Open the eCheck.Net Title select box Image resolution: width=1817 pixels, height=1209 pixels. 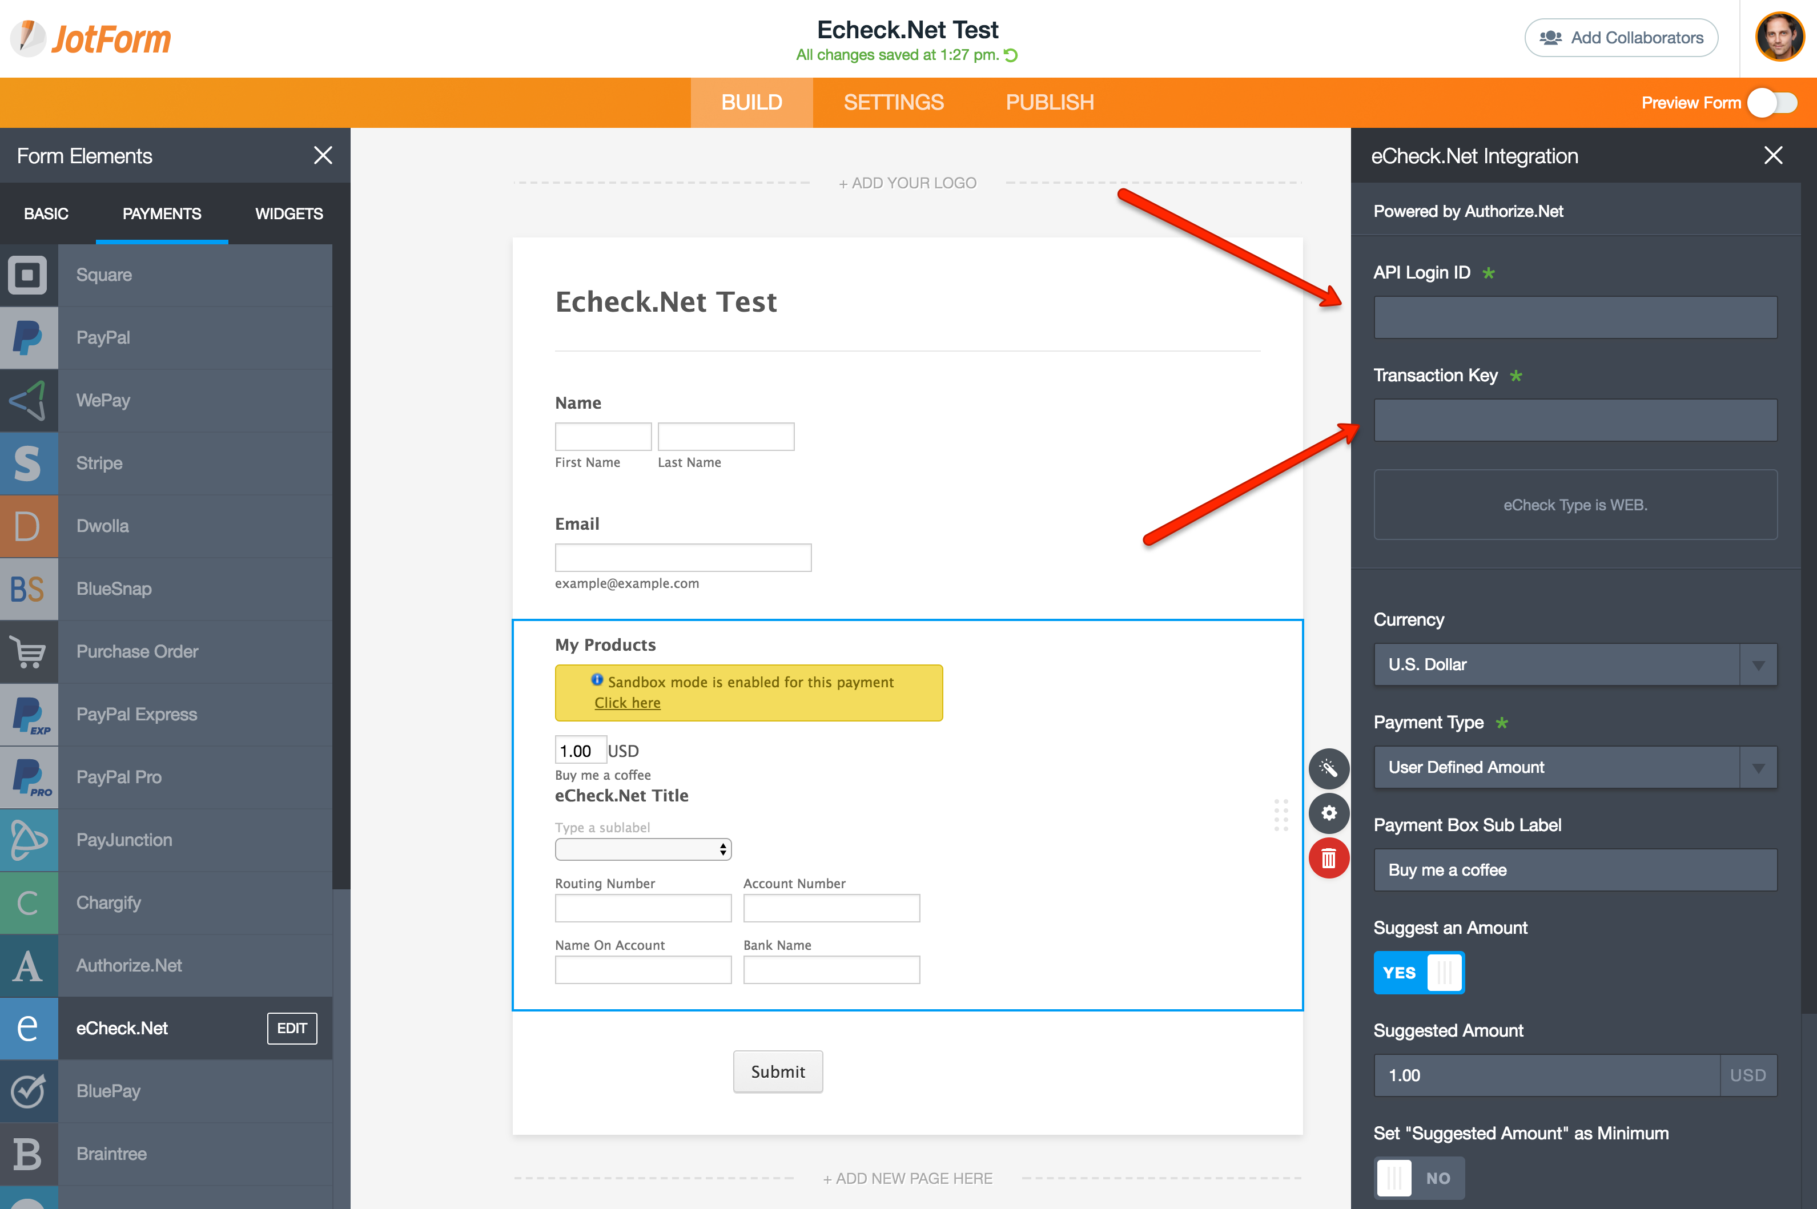coord(643,850)
